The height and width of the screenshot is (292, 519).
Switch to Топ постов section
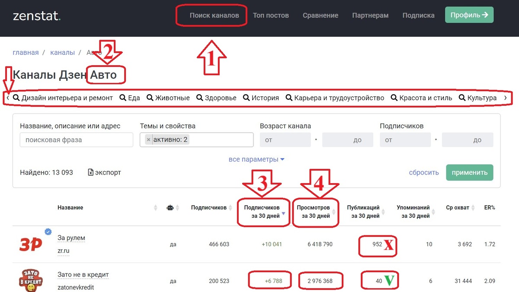click(x=271, y=15)
